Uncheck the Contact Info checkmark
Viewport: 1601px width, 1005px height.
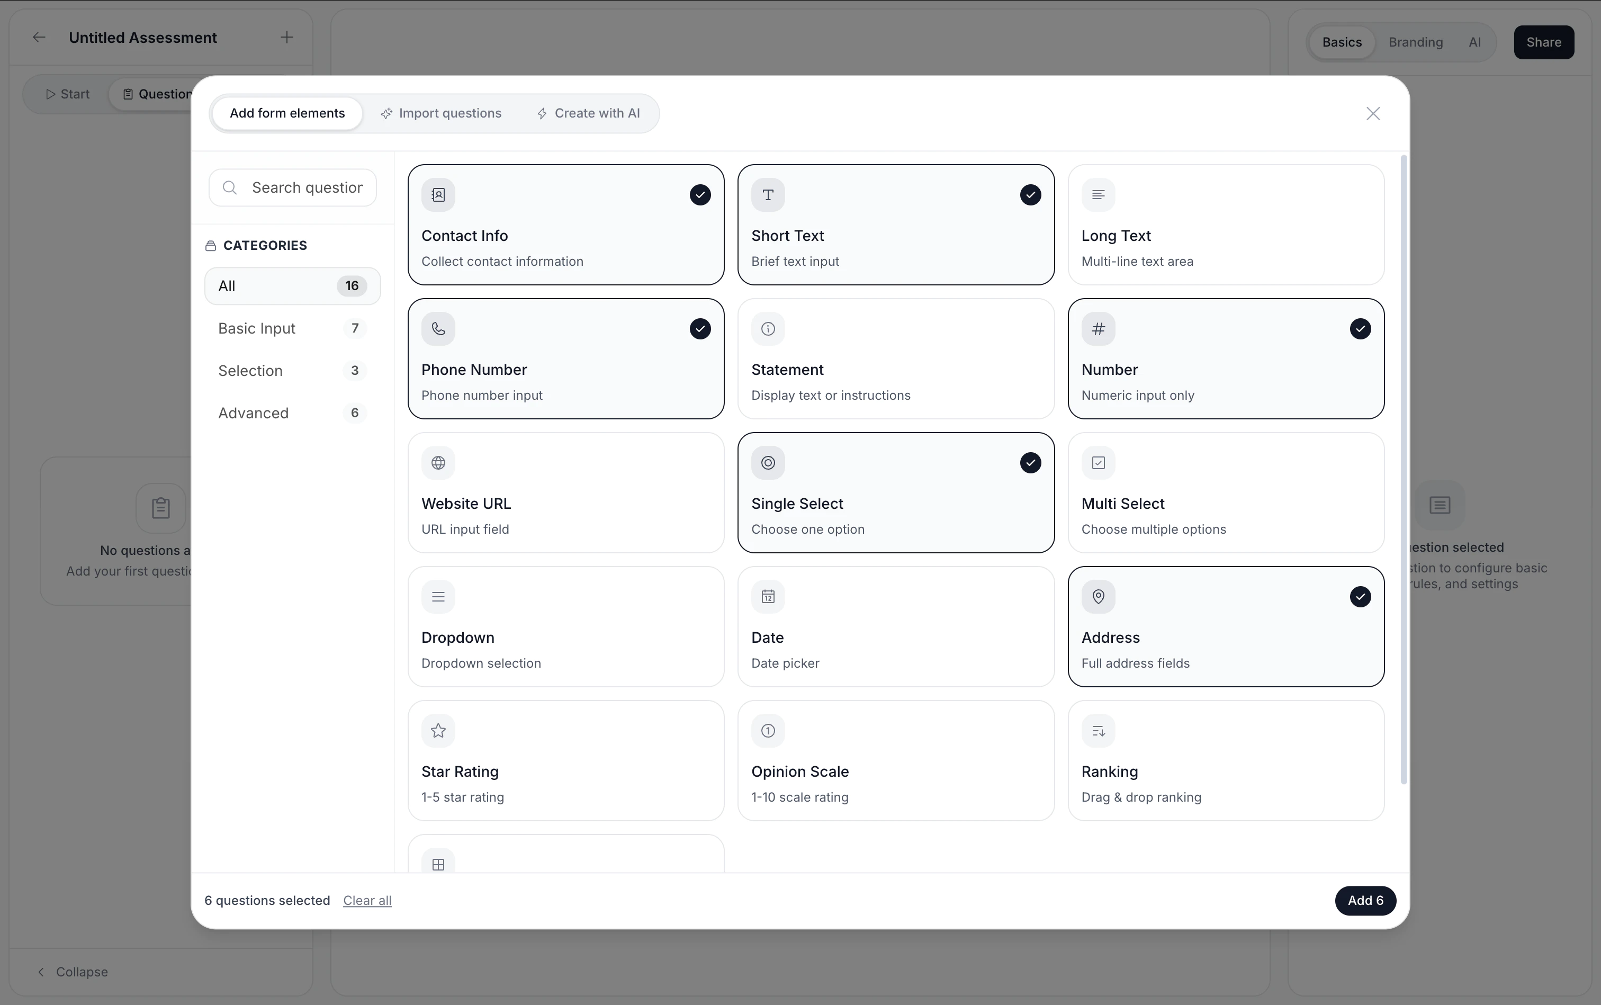[700, 195]
